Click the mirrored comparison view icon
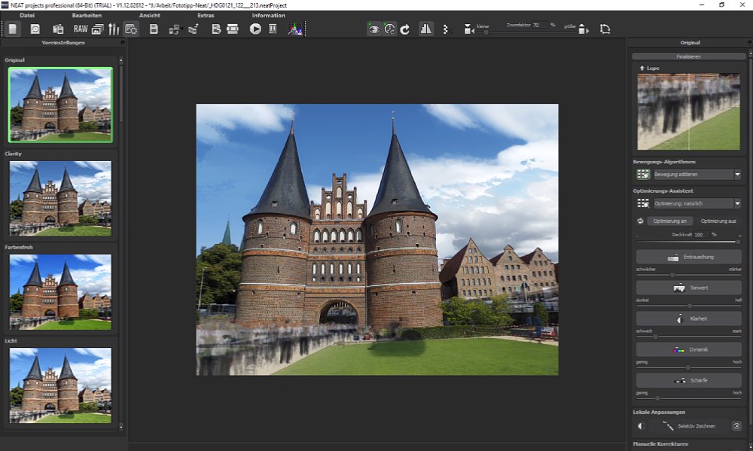 pyautogui.click(x=426, y=29)
